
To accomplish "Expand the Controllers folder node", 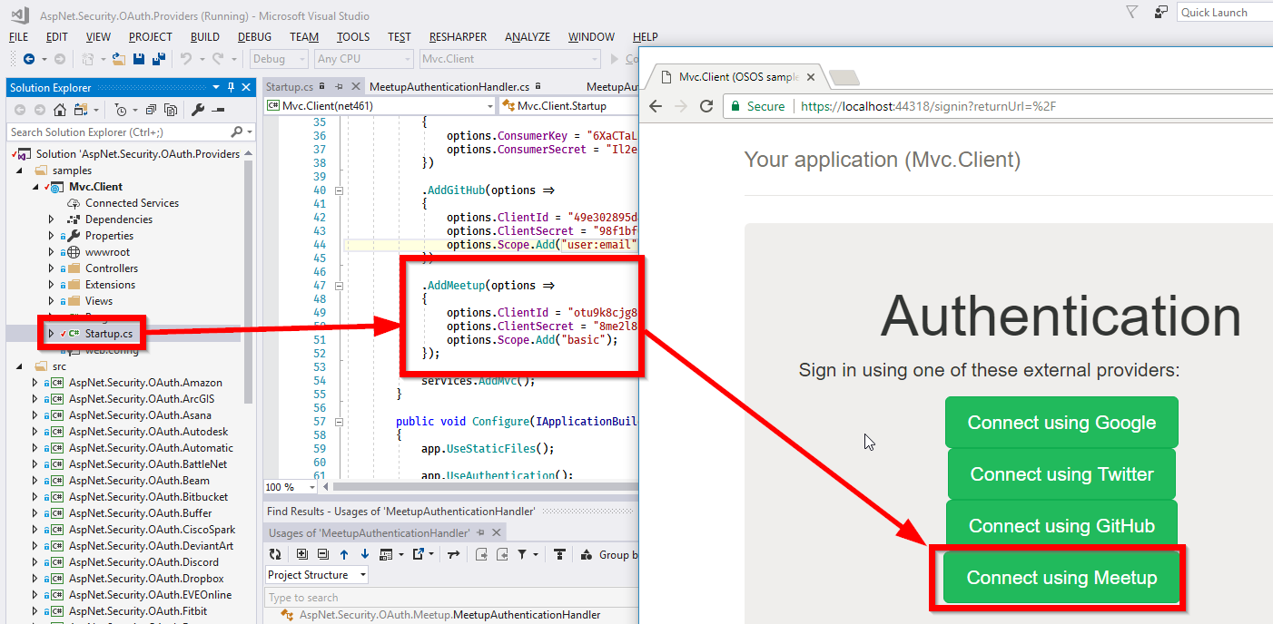I will click(x=52, y=268).
